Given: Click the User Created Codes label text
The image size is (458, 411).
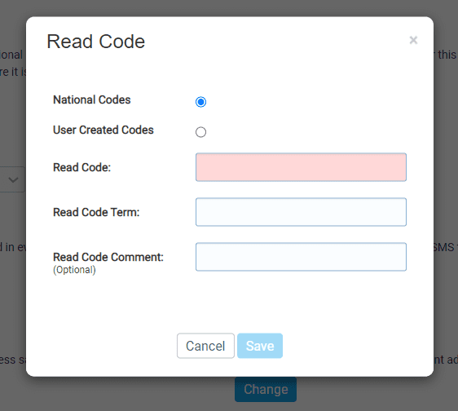Looking at the screenshot, I should coord(103,130).
